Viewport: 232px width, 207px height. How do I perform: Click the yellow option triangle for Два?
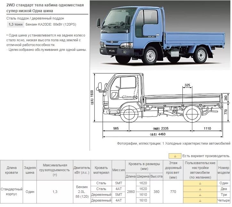(200, 189)
